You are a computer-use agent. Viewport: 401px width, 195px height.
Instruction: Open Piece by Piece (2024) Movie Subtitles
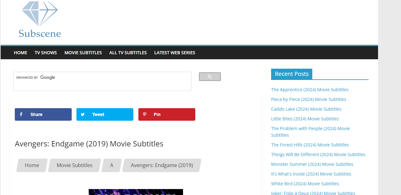[x=309, y=99]
